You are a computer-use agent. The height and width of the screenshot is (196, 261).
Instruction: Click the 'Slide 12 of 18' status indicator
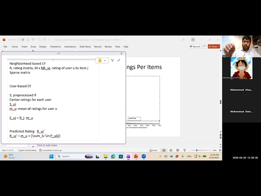(7, 150)
